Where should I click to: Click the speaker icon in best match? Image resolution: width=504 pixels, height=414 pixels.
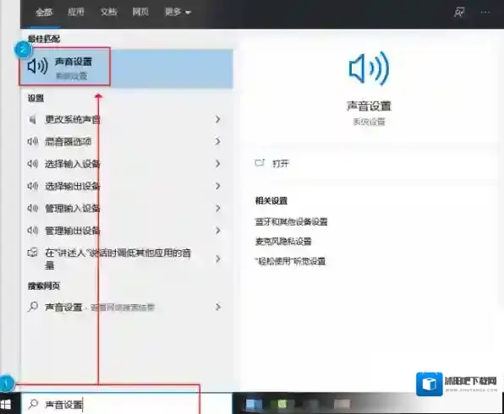point(37,66)
